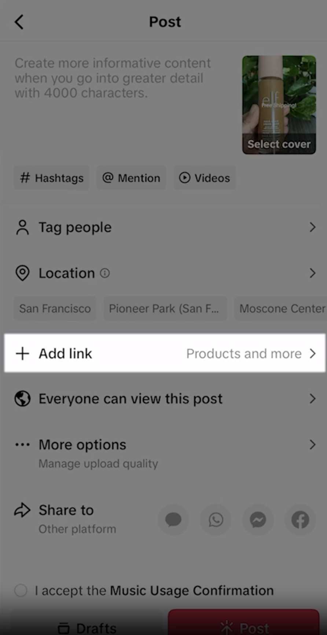
Task: Tap the globe privacy icon
Action: pos(22,399)
